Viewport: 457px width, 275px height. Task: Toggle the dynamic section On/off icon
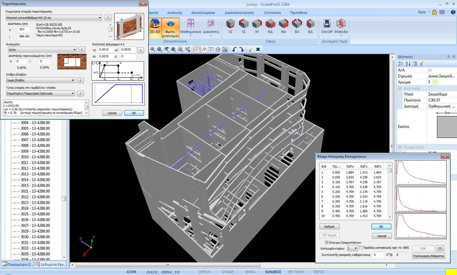pyautogui.click(x=327, y=26)
